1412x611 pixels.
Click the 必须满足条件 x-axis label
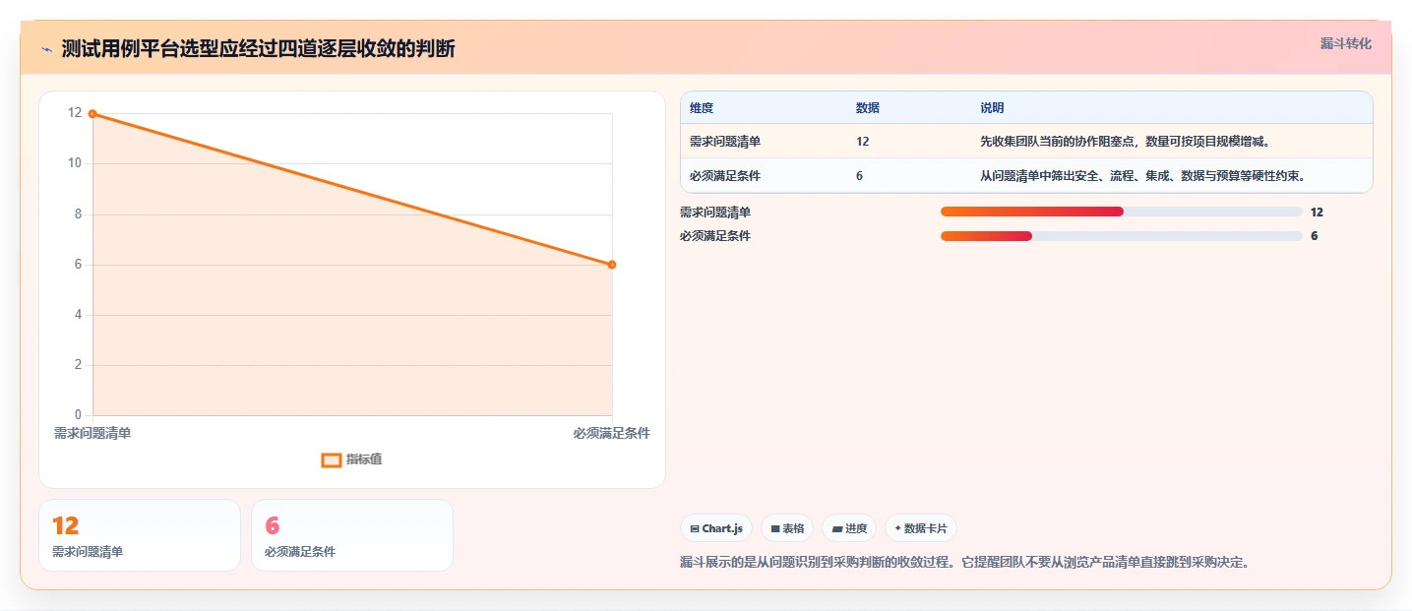(612, 433)
